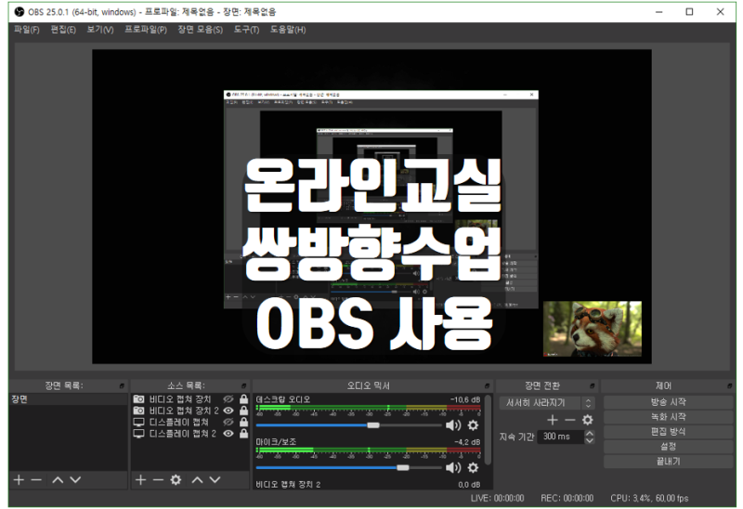Image resolution: width=743 pixels, height=509 pixels.
Task: Open the 도움말(H) menu
Action: pos(288,30)
